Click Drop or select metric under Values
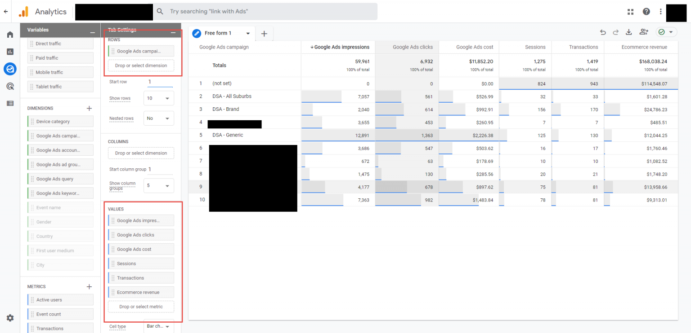The height and width of the screenshot is (333, 691). pyautogui.click(x=141, y=307)
